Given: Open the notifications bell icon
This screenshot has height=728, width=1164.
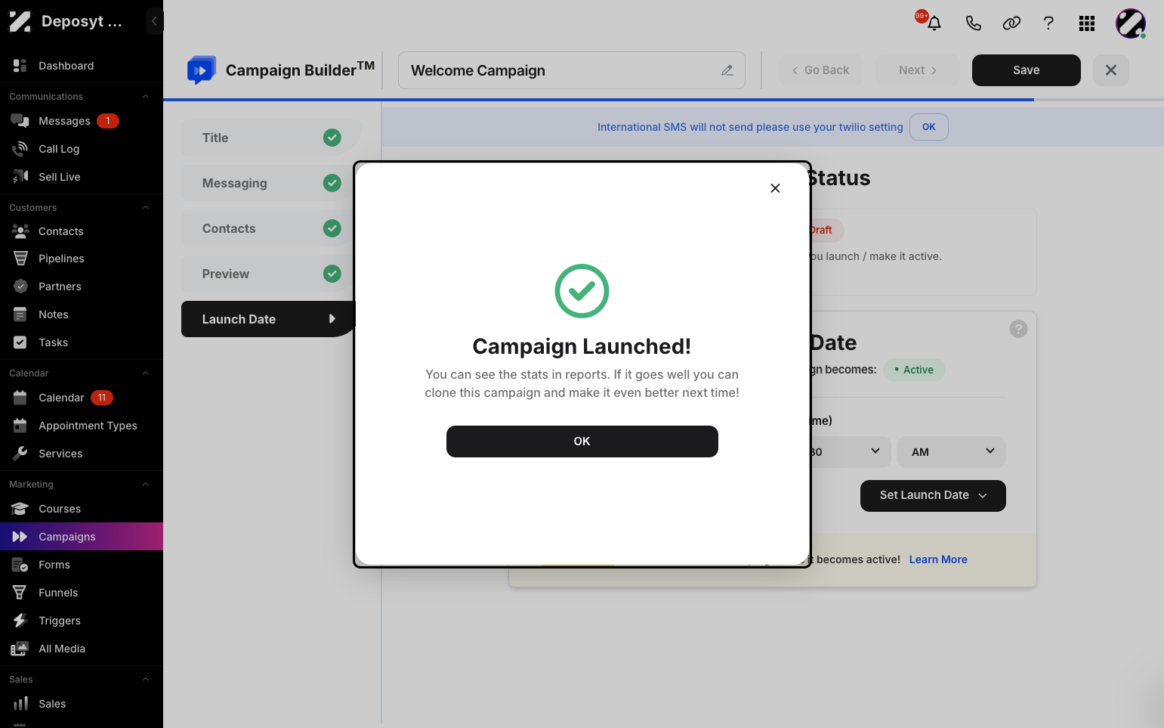Looking at the screenshot, I should (934, 23).
